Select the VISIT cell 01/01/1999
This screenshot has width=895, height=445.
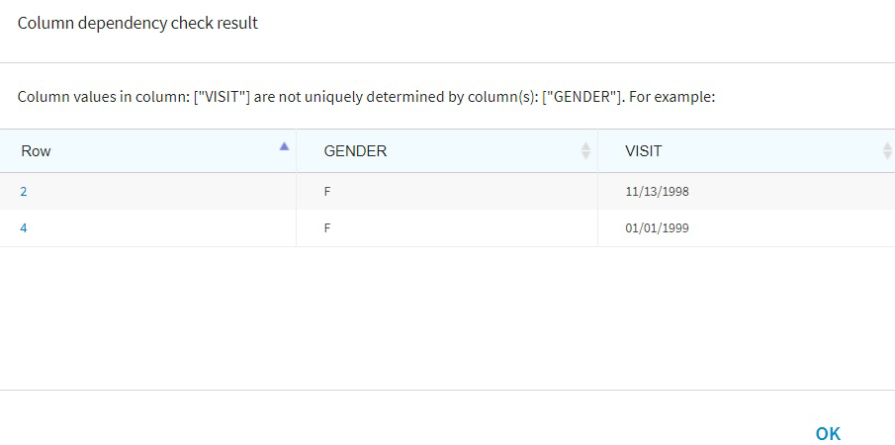pos(657,228)
